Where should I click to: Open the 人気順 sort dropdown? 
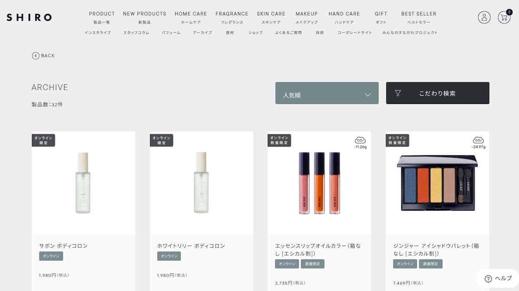pyautogui.click(x=327, y=93)
